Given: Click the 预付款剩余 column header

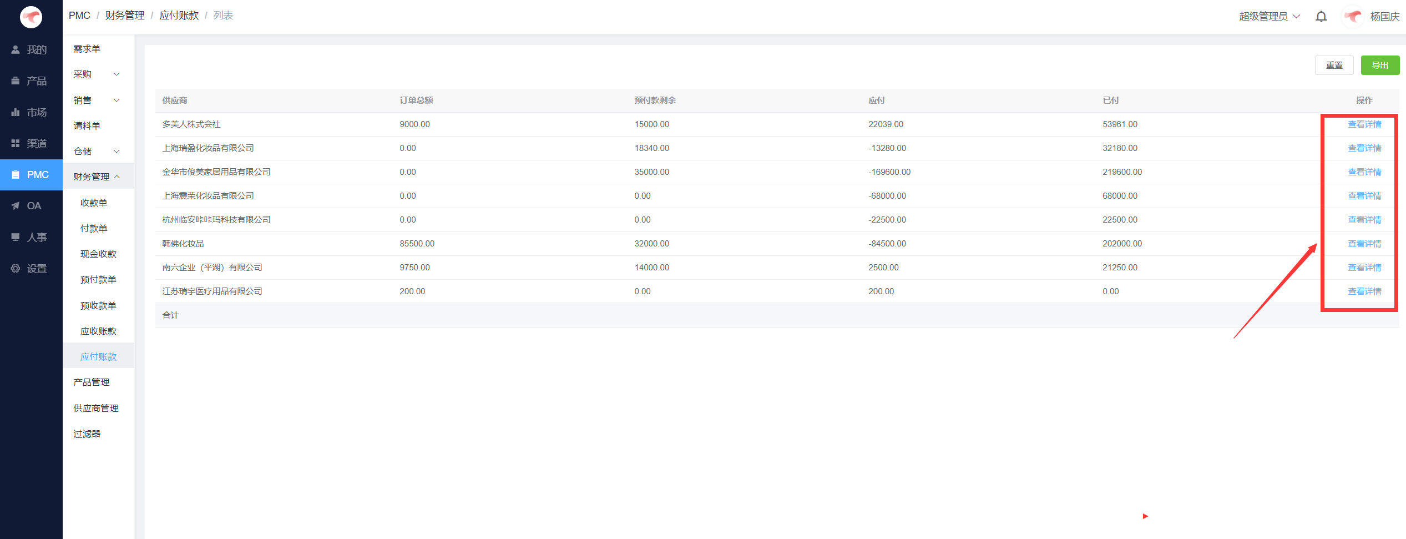Looking at the screenshot, I should (x=655, y=100).
